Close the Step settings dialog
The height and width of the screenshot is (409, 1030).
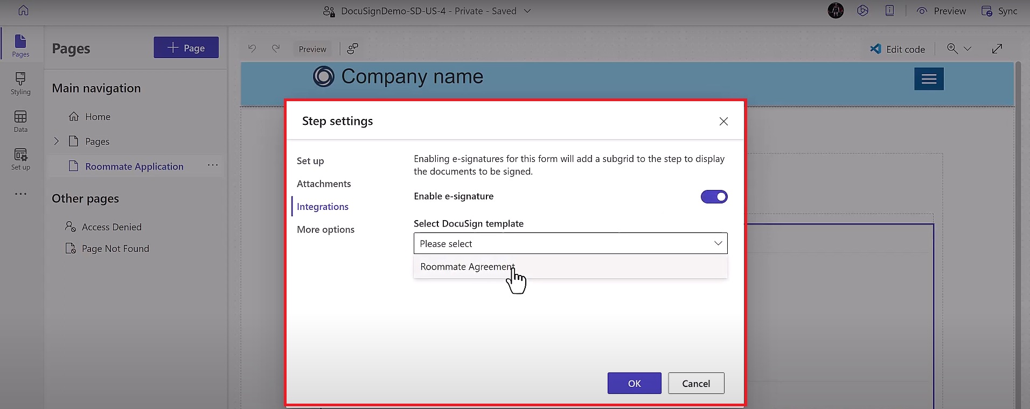tap(723, 122)
